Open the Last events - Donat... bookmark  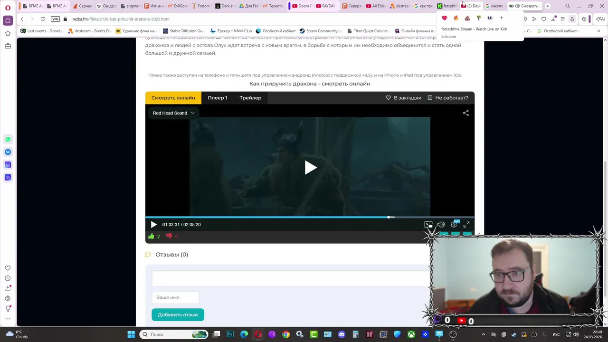pyautogui.click(x=41, y=31)
